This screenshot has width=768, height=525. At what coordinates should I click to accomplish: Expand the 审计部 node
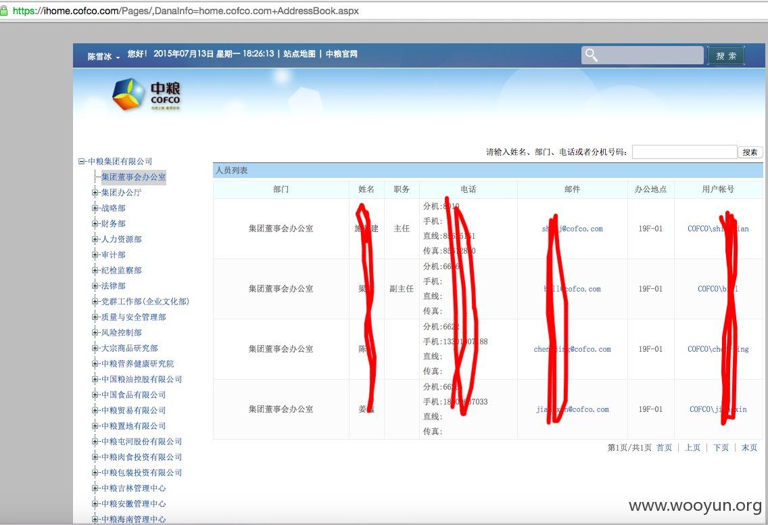(95, 255)
